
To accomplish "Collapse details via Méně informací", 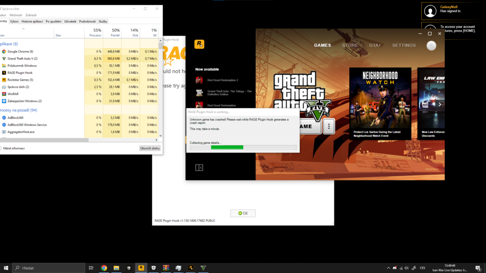I will 15,148.
